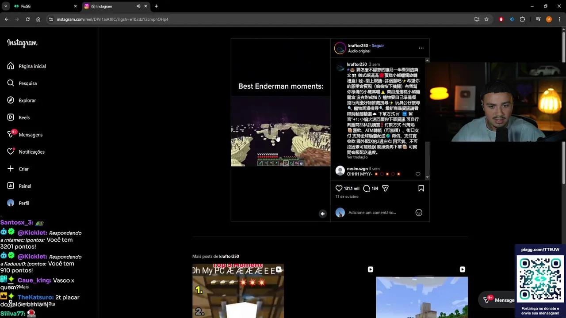Open the Pesquisa search icon
This screenshot has height=318, width=566.
point(11,83)
